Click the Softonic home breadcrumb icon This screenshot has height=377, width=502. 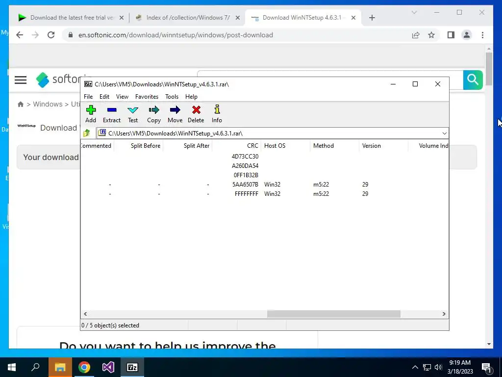(x=21, y=104)
